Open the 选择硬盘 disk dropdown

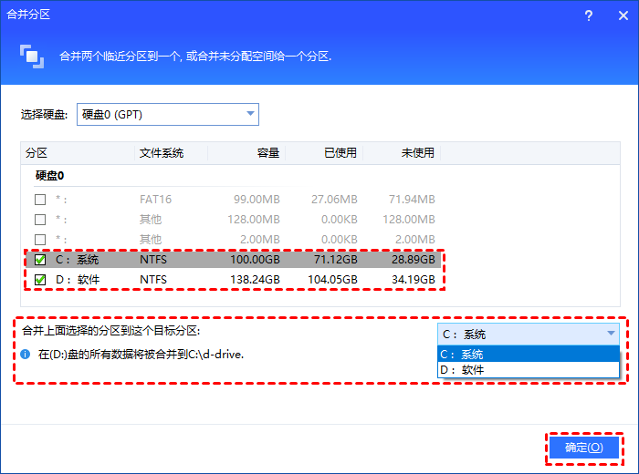point(168,114)
